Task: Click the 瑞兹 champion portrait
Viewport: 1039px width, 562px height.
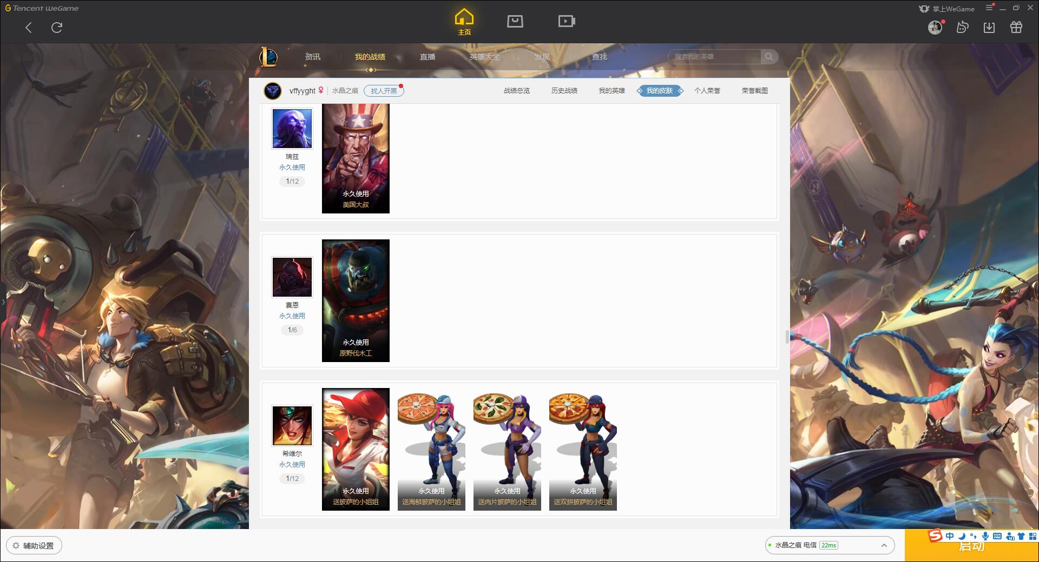Action: (292, 128)
